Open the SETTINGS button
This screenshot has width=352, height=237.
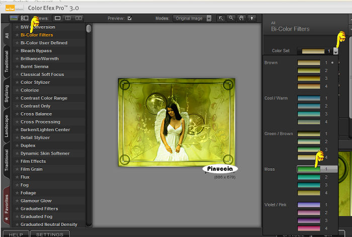50,234
